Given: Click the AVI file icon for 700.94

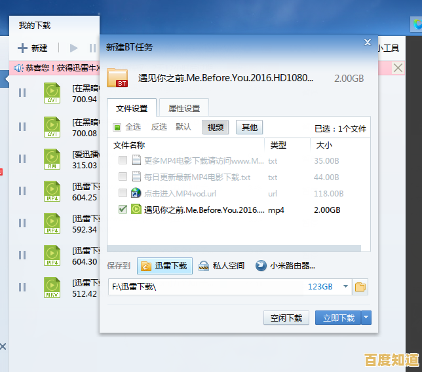Looking at the screenshot, I should 52,93.
